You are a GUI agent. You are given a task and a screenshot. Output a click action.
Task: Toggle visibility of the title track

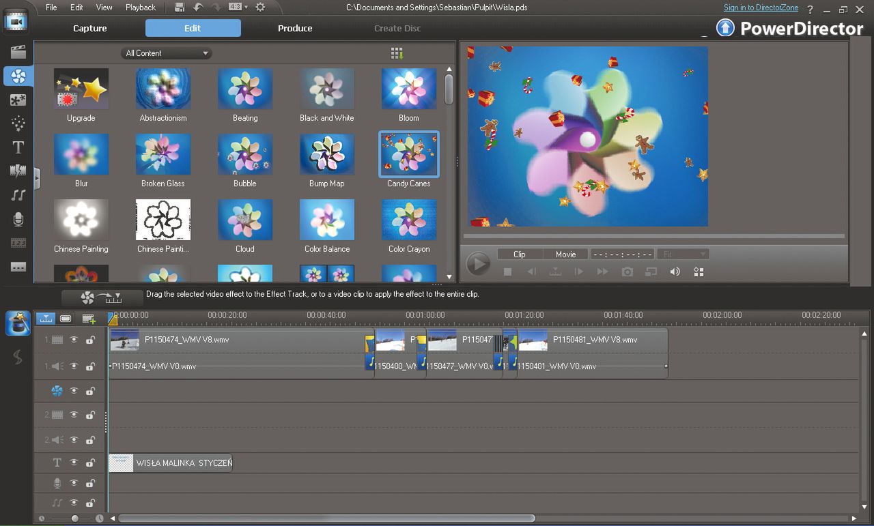[74, 463]
